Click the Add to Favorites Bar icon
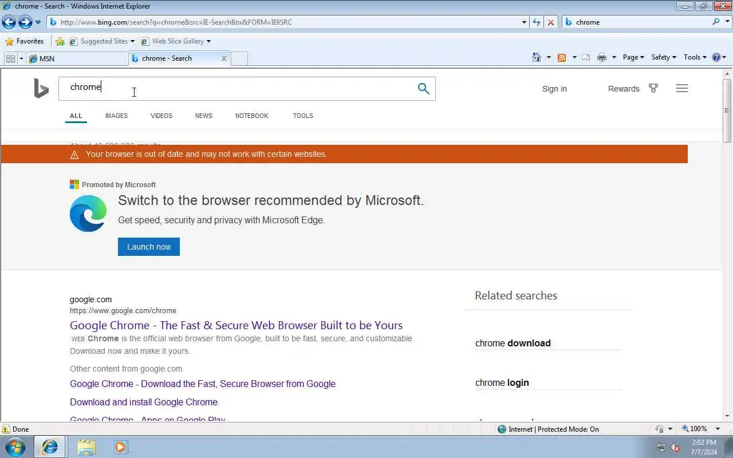 click(x=60, y=41)
